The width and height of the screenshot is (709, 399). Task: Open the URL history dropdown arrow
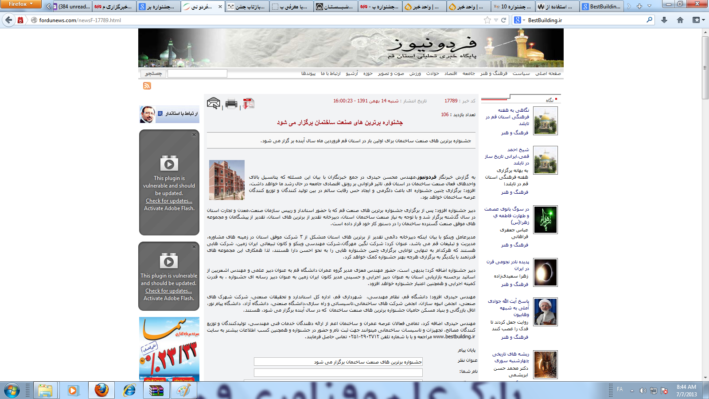pyautogui.click(x=496, y=20)
